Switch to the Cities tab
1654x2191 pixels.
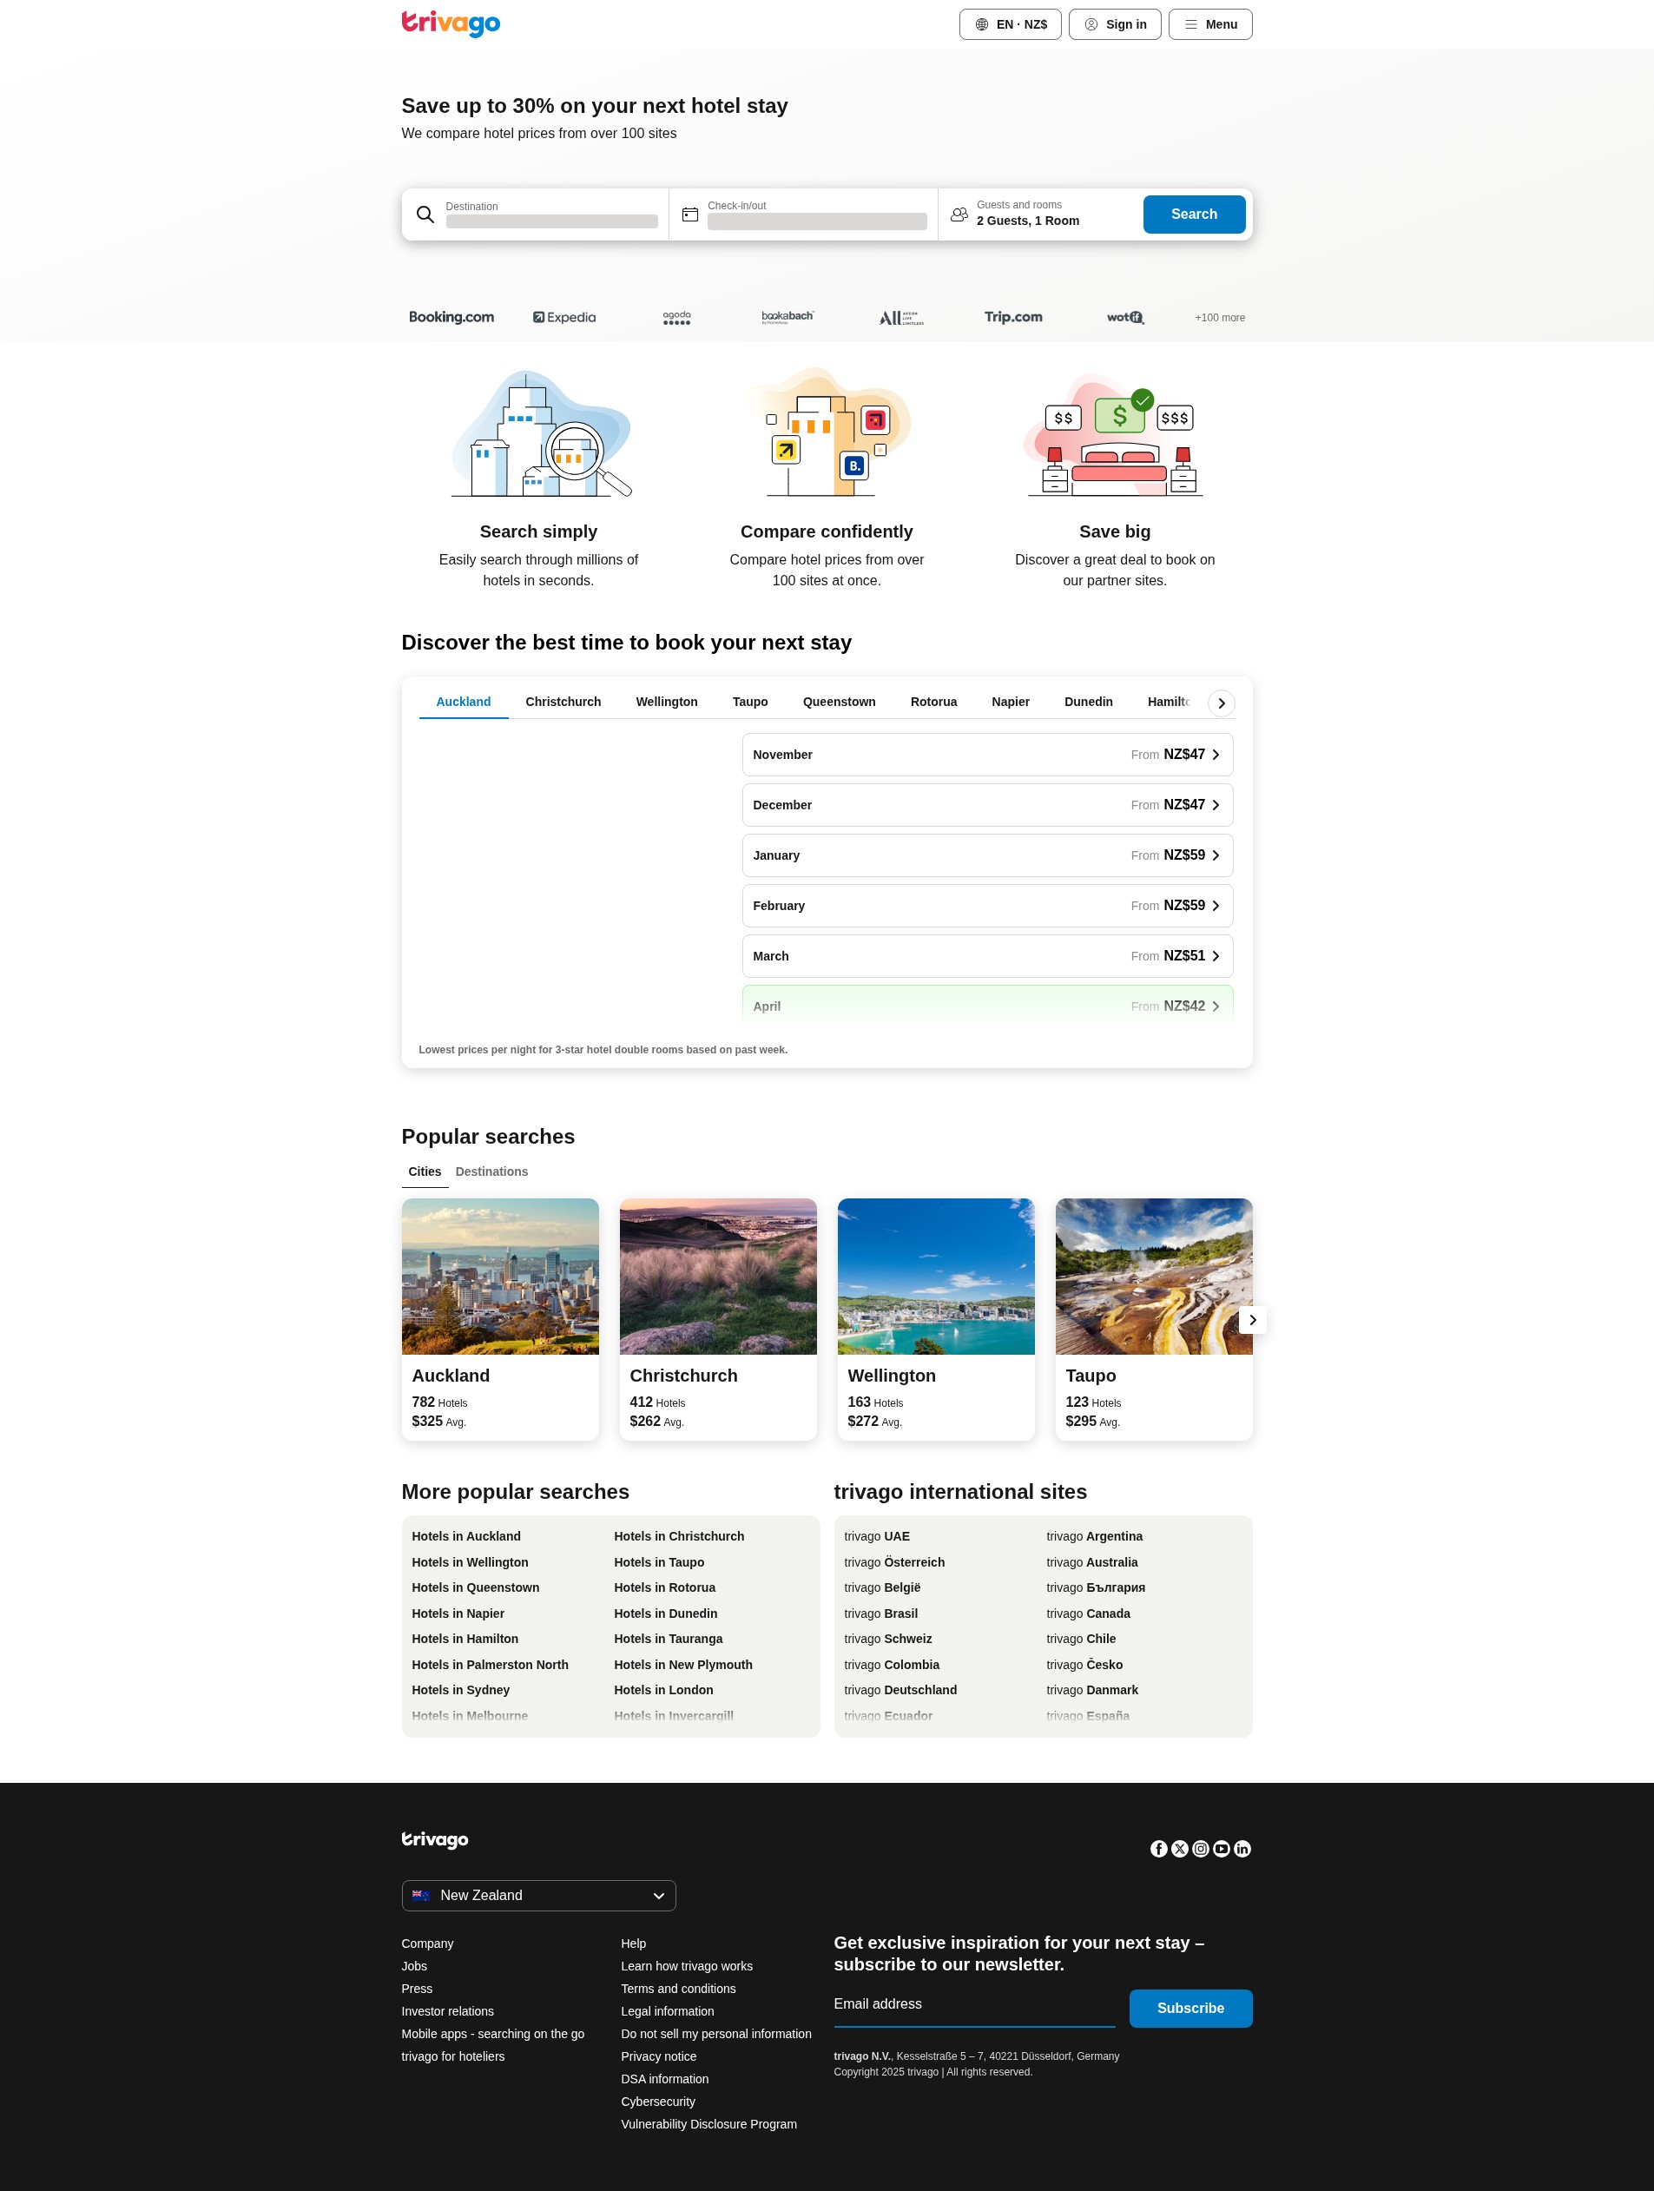425,1171
